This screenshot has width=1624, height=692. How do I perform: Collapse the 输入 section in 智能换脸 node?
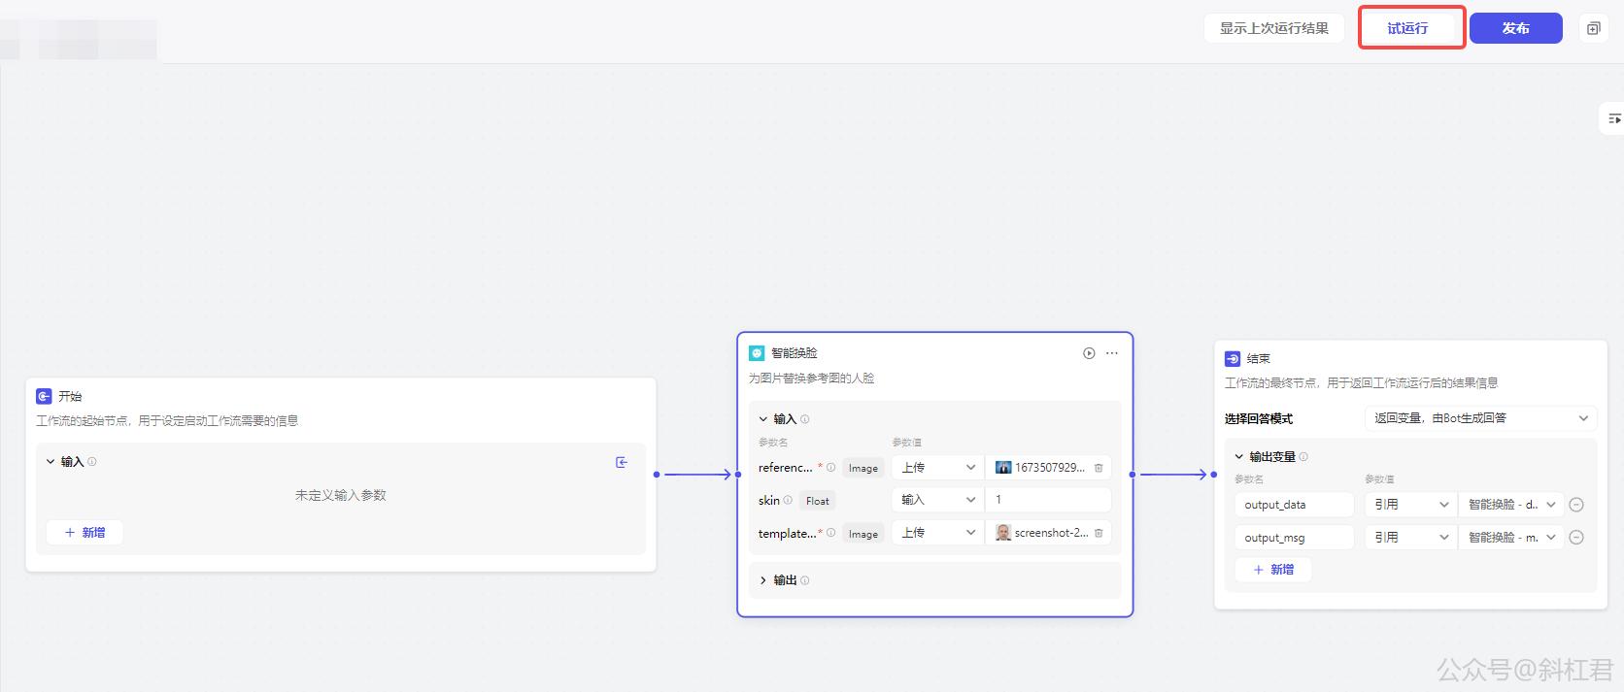763,419
